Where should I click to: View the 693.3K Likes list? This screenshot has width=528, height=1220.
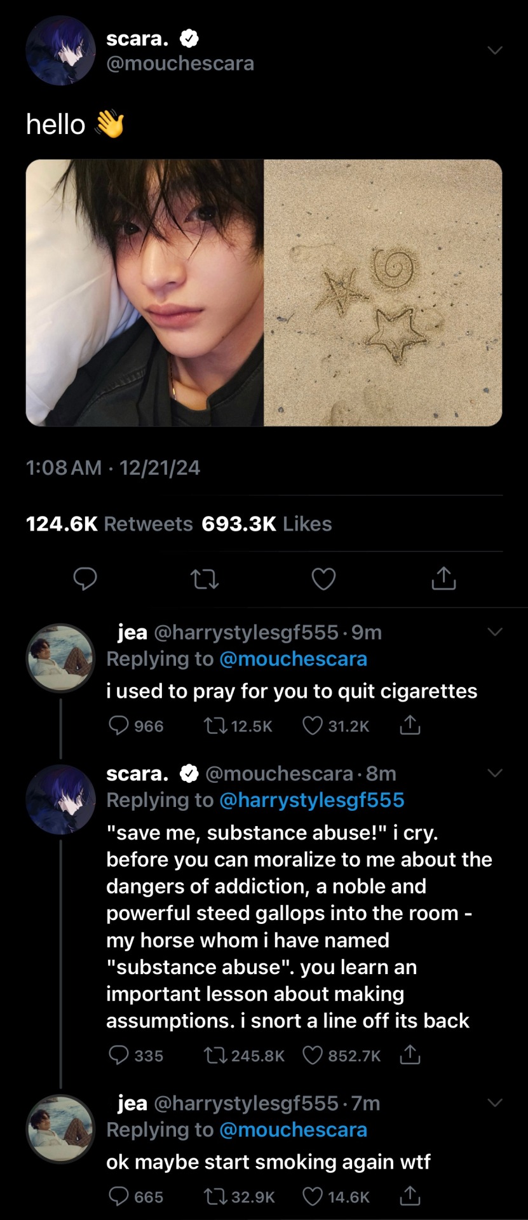pos(267,524)
